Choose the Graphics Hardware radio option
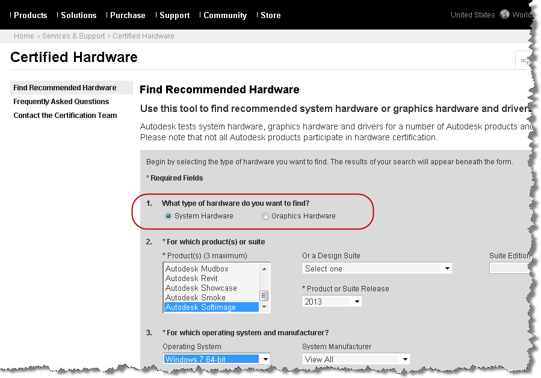Screen dimensions: 541x378 pos(265,216)
